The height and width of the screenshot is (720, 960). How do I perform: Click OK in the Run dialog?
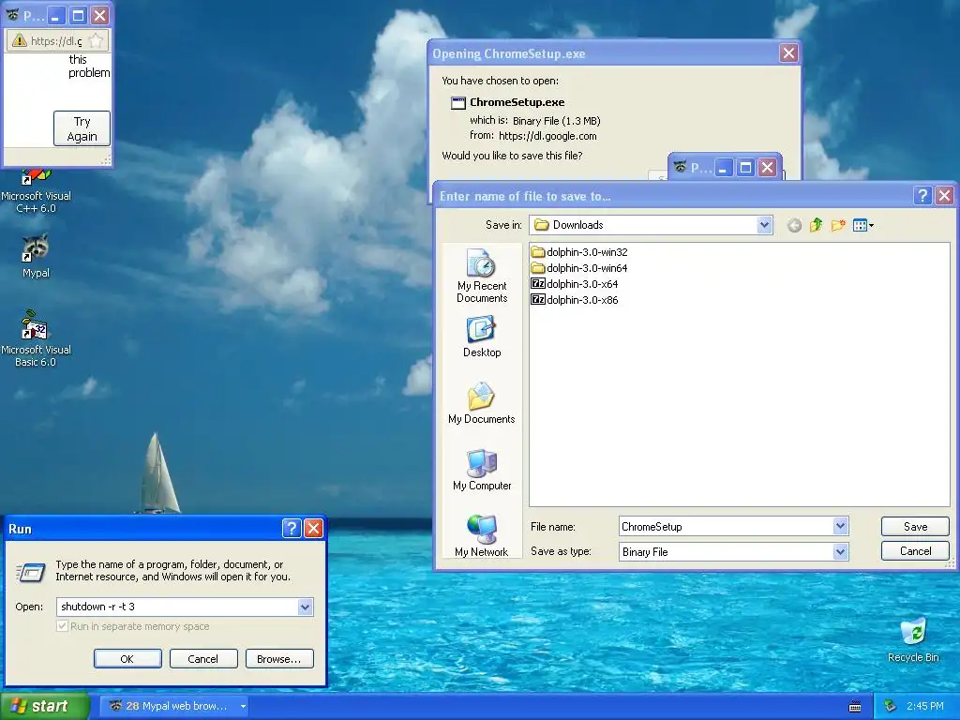(127, 659)
